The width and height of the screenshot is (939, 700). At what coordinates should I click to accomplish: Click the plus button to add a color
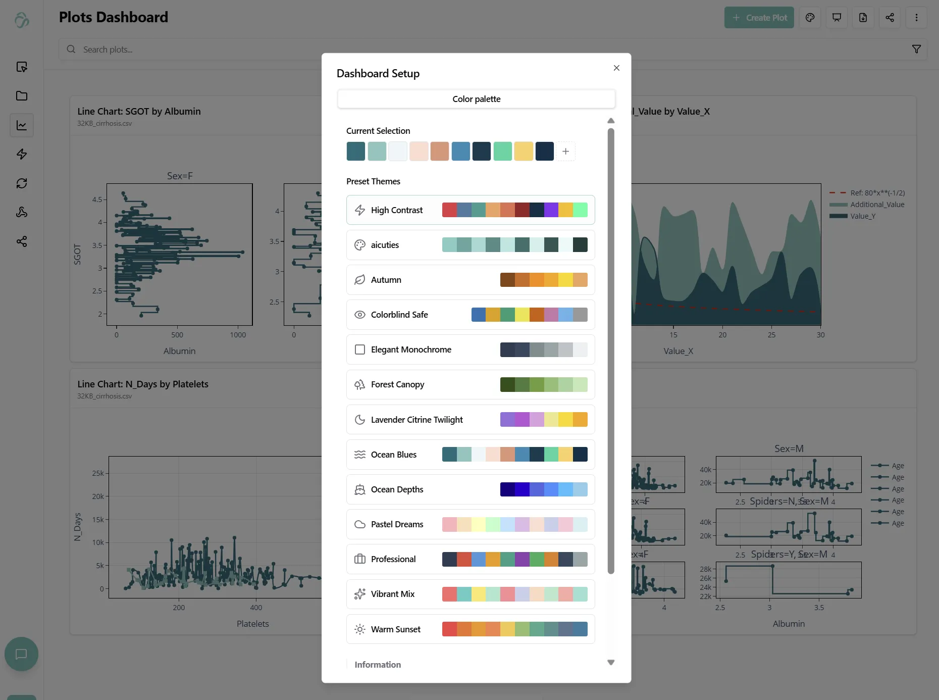click(x=565, y=151)
